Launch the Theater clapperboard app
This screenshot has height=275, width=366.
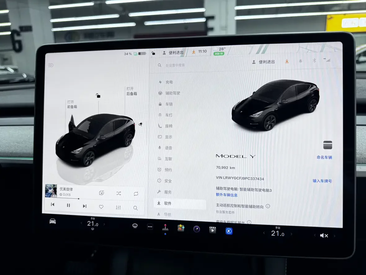tap(212, 230)
